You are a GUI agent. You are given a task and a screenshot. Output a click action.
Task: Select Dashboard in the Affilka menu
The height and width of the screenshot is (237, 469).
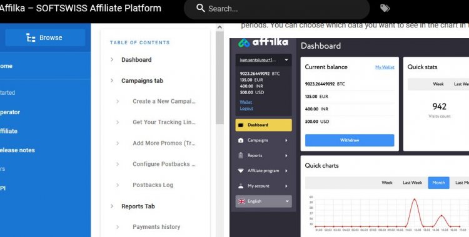pos(263,125)
